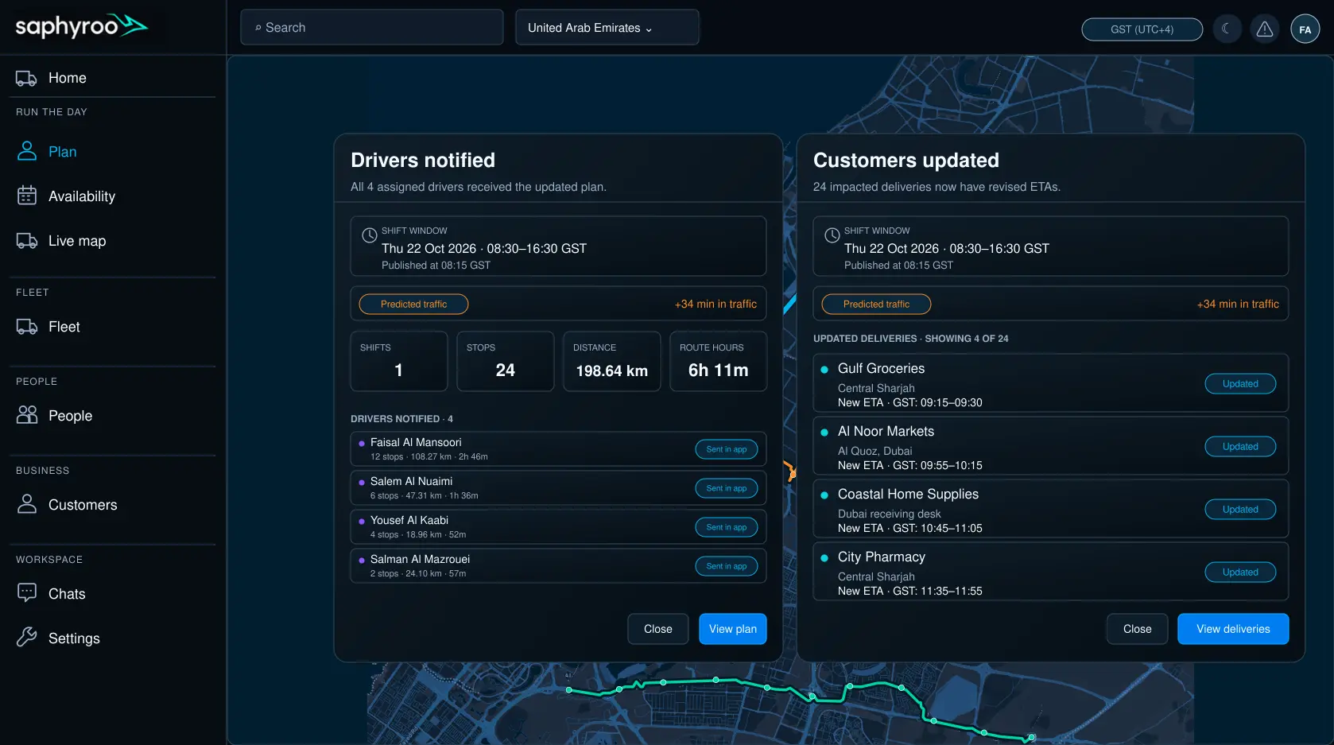Image resolution: width=1334 pixels, height=745 pixels.
Task: Toggle dark mode moon icon
Action: [1227, 29]
